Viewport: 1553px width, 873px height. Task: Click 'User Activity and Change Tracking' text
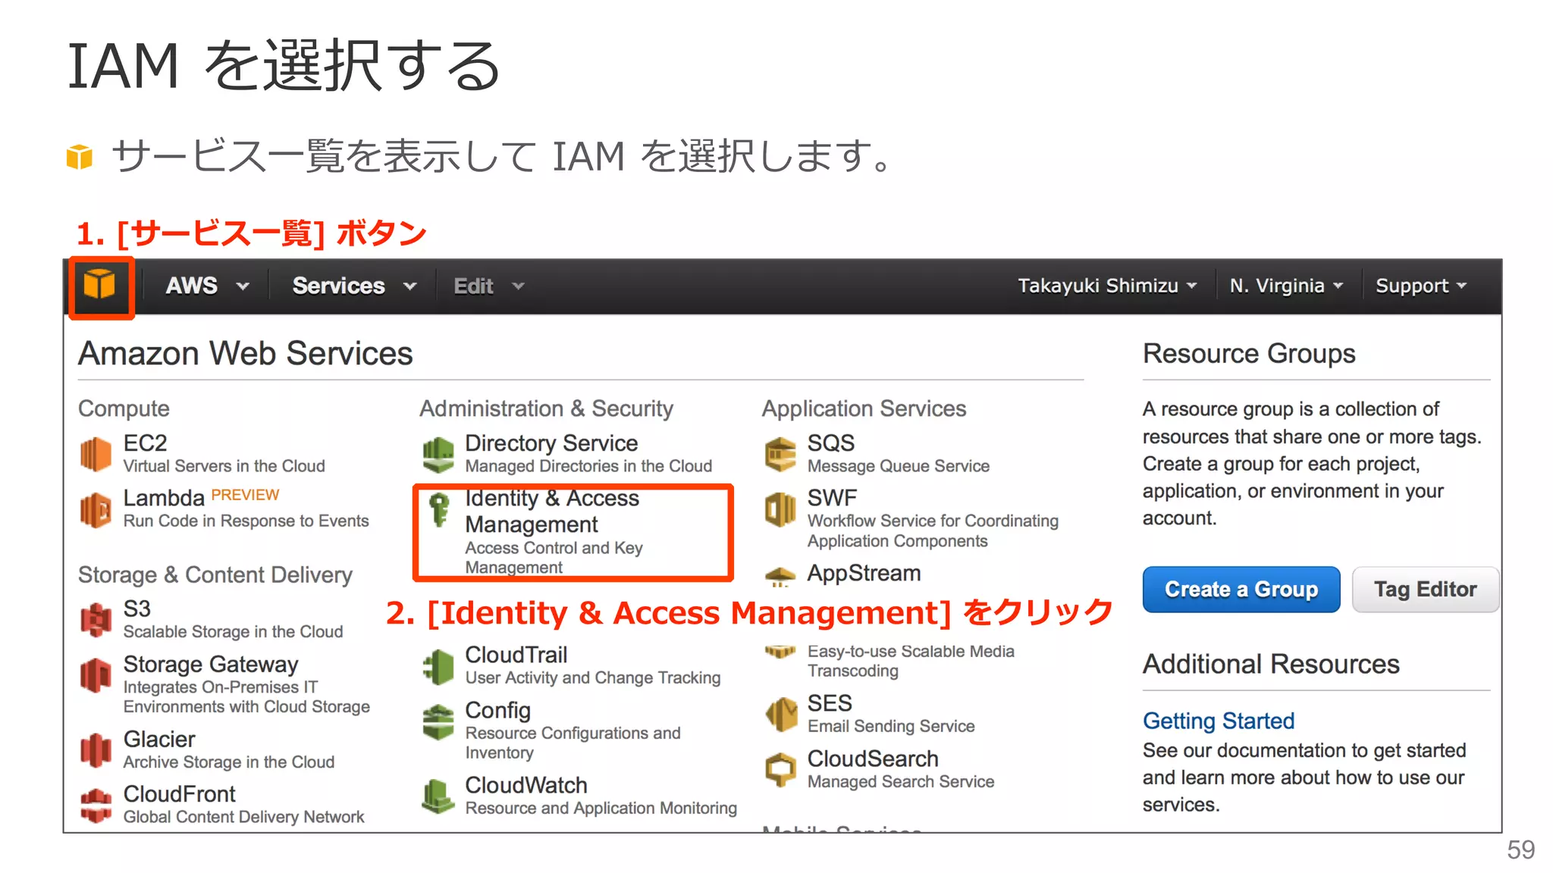pos(593,678)
